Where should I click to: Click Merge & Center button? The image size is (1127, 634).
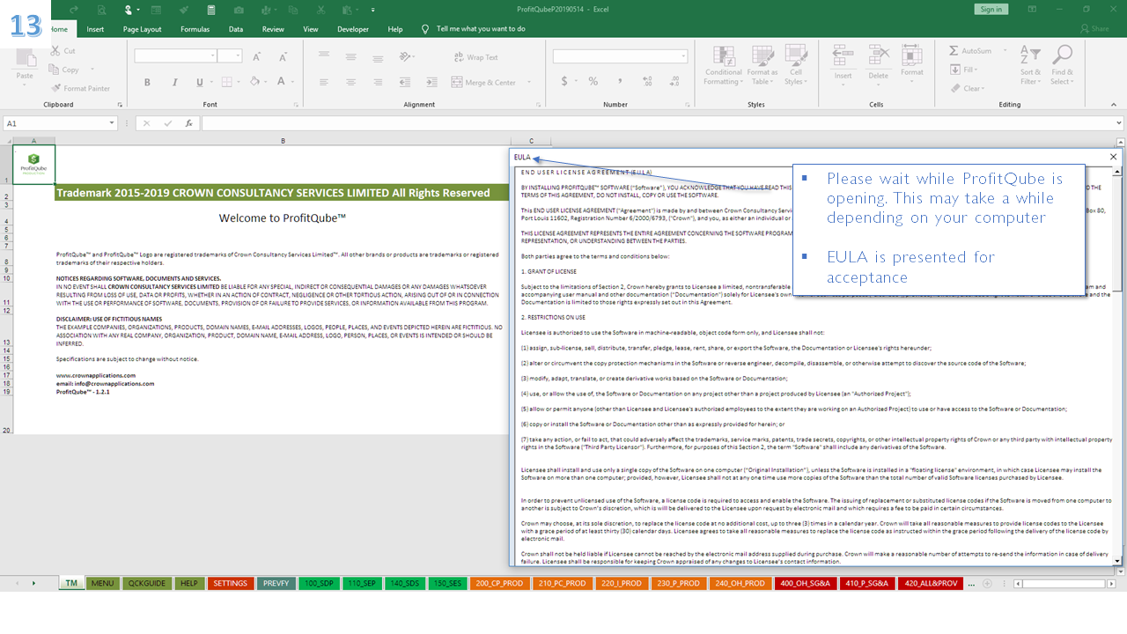483,83
